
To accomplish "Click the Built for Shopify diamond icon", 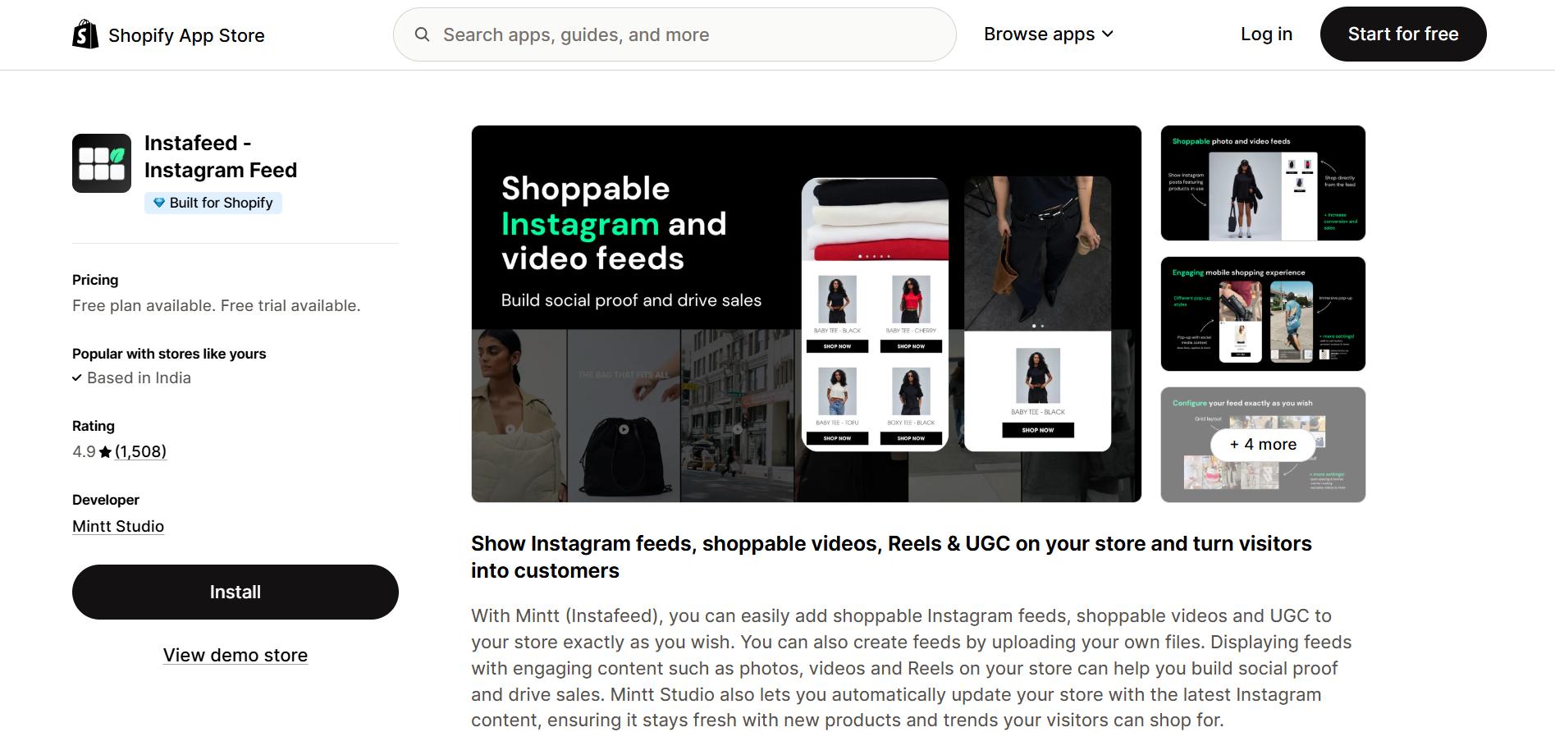I will coord(159,203).
